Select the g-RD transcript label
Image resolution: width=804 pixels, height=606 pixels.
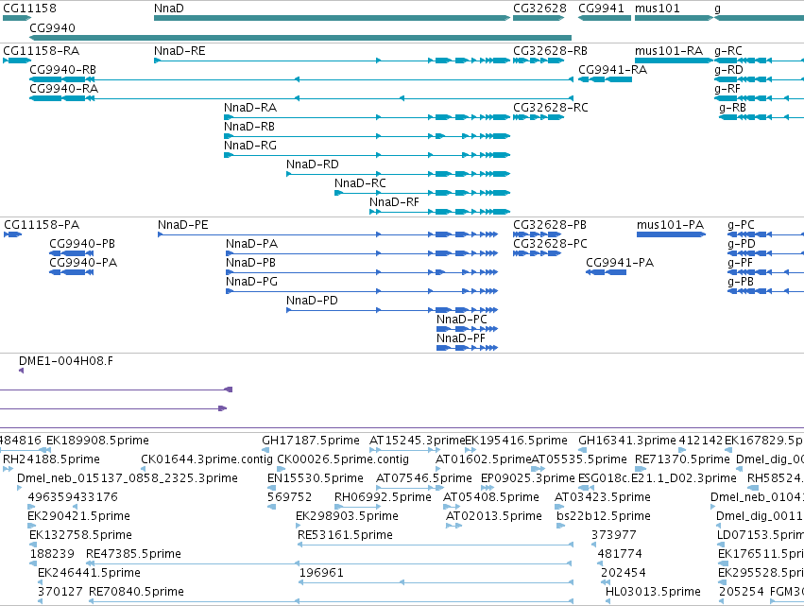[x=728, y=70]
